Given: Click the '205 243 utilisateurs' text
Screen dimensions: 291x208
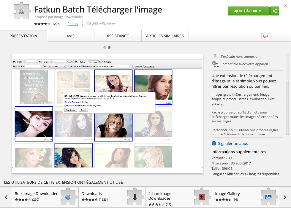Looking at the screenshot, I should pos(100,24).
